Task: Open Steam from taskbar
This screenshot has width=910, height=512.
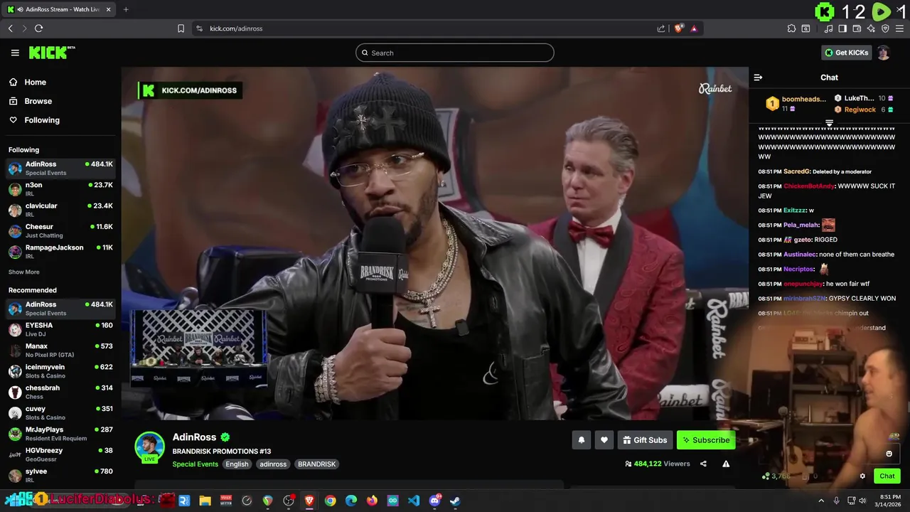Action: [455, 501]
